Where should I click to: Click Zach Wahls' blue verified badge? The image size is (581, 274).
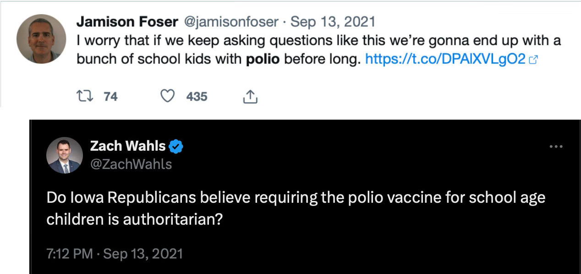176,146
